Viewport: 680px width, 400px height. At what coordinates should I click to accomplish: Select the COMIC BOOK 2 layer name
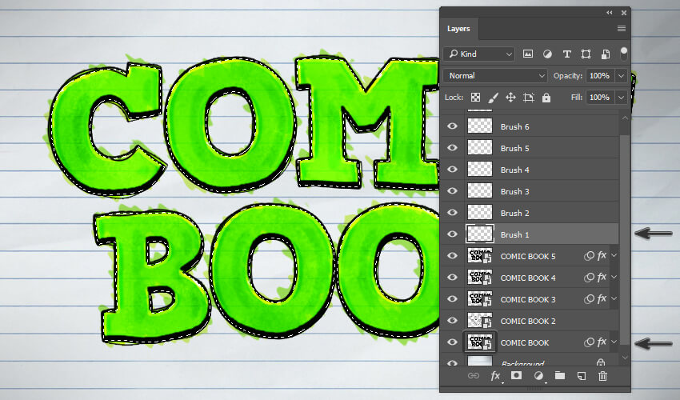(x=528, y=321)
